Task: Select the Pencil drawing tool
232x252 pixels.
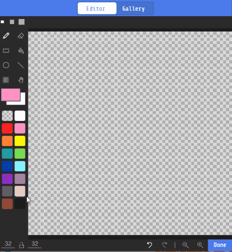Action: (x=6, y=36)
